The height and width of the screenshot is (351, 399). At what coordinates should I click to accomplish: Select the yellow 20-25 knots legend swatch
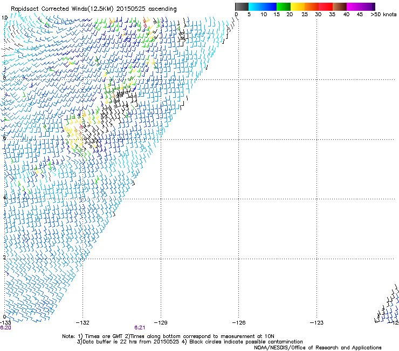(x=298, y=6)
